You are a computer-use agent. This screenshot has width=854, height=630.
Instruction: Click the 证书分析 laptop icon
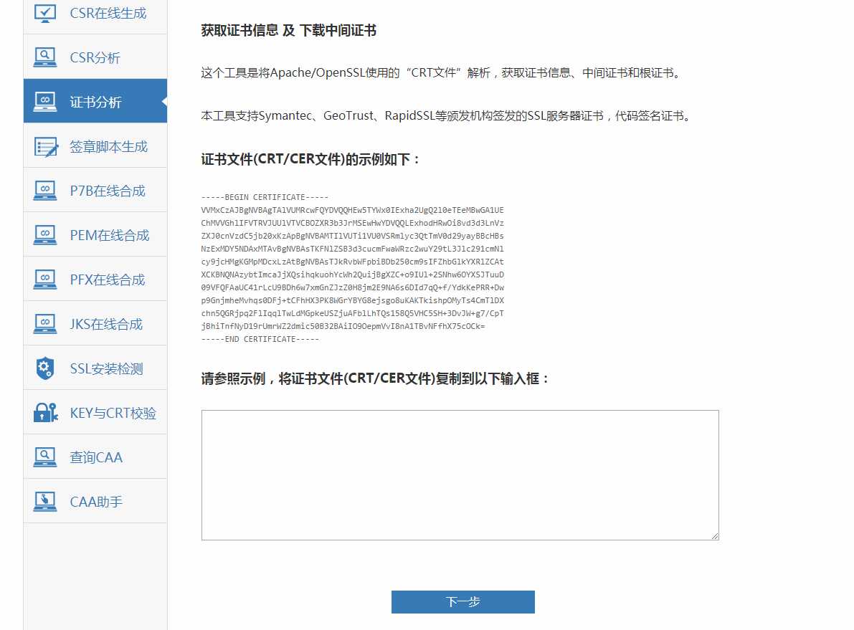tap(44, 101)
